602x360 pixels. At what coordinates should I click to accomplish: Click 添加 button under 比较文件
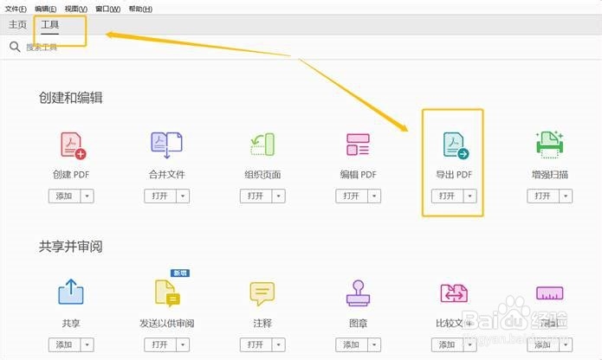(x=447, y=344)
